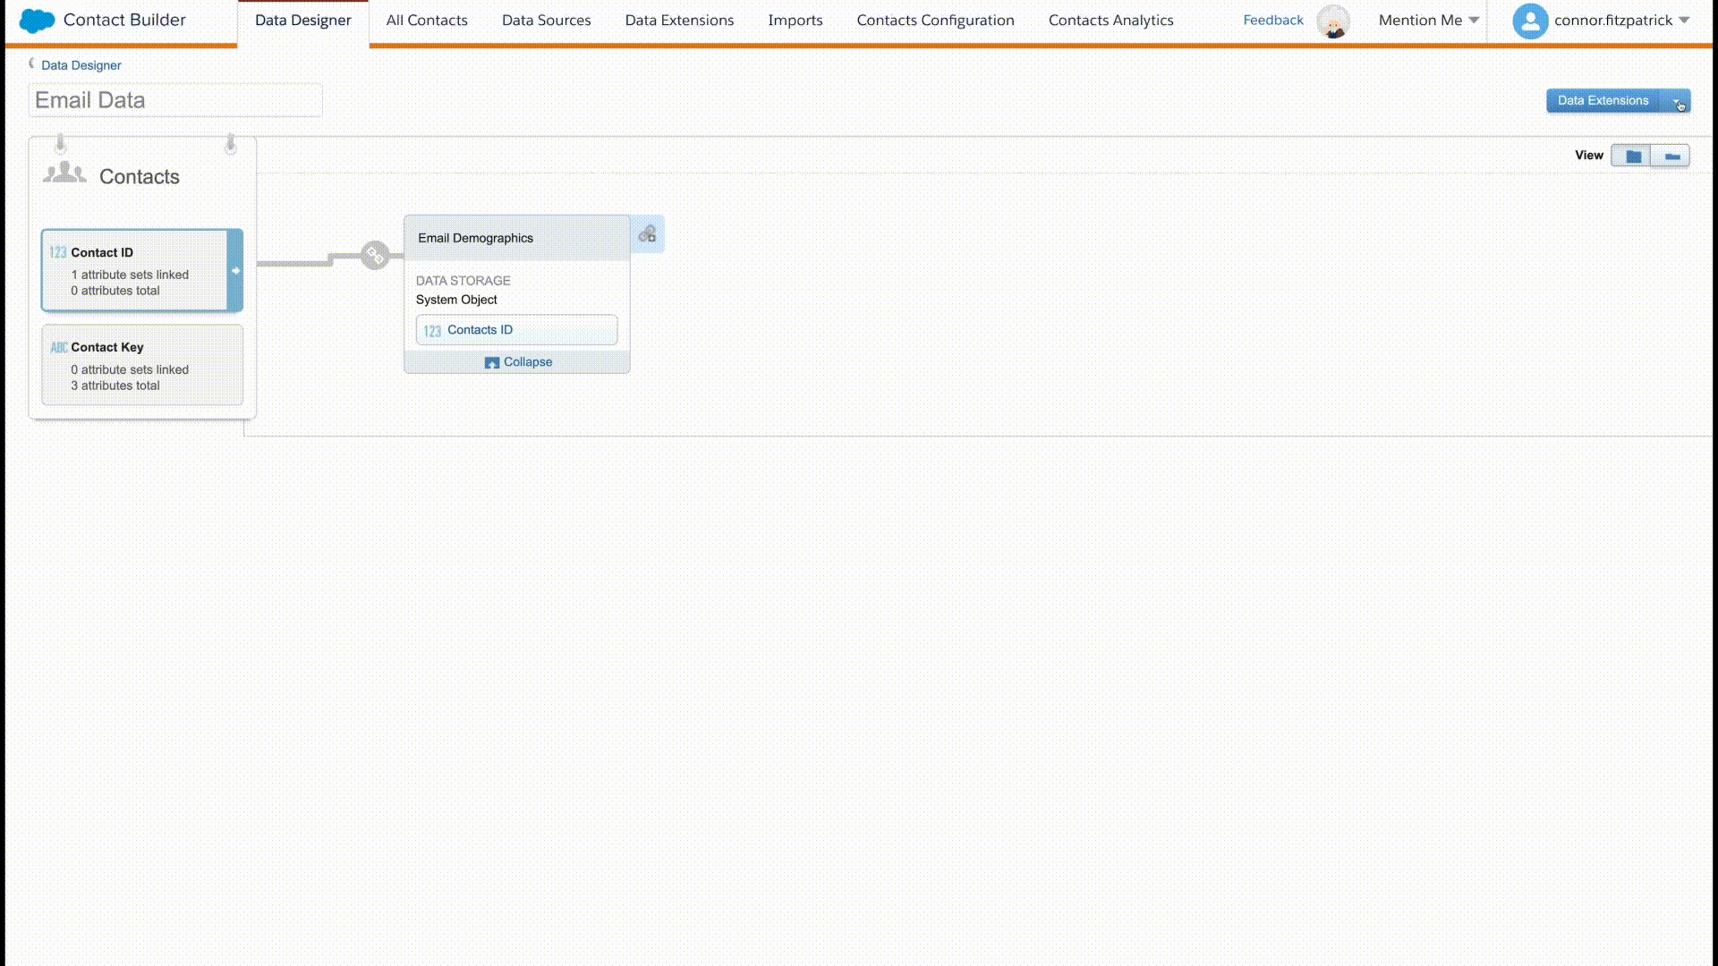1718x966 pixels.
Task: Switch to expanded card view
Action: point(1631,156)
